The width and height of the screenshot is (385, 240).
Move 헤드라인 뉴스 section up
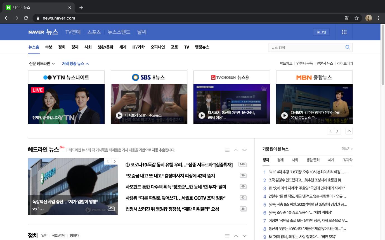click(x=236, y=150)
